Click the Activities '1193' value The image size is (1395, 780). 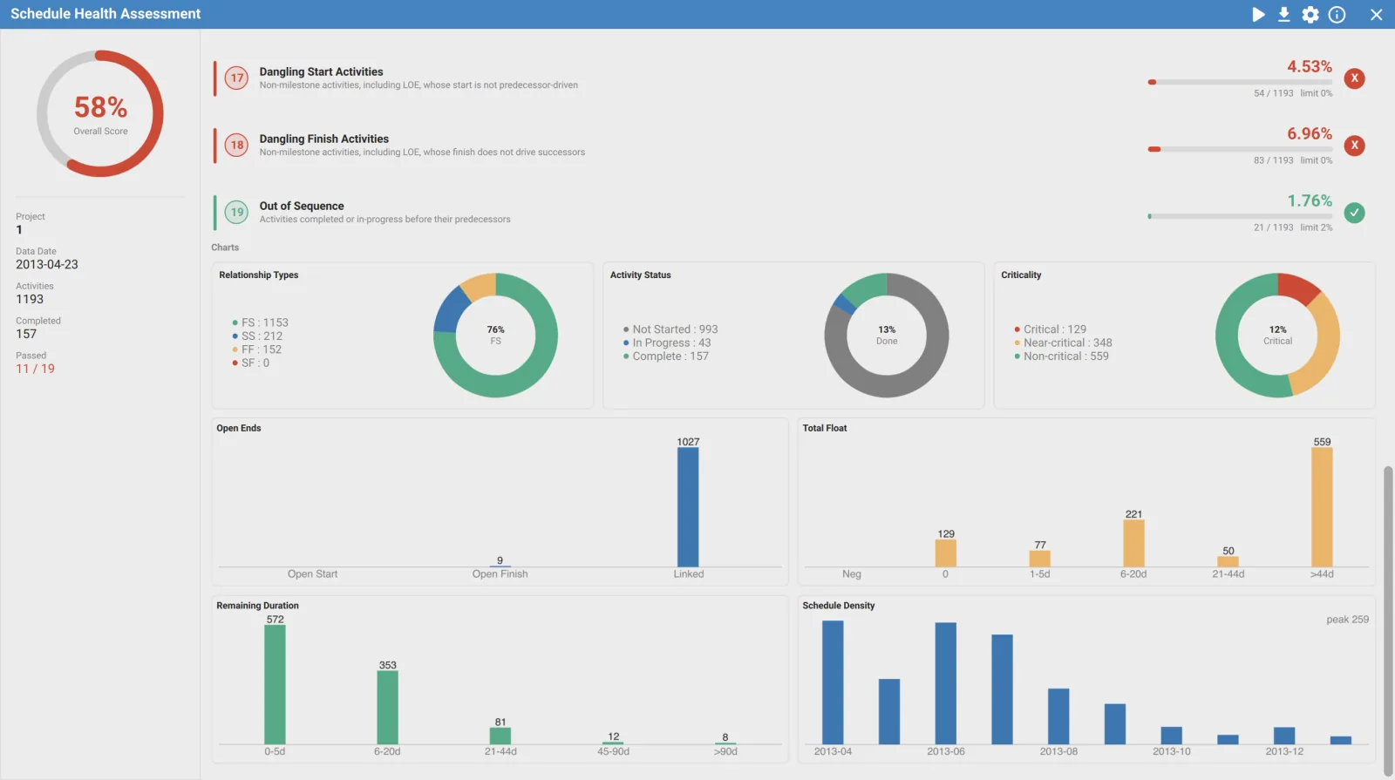tap(30, 299)
